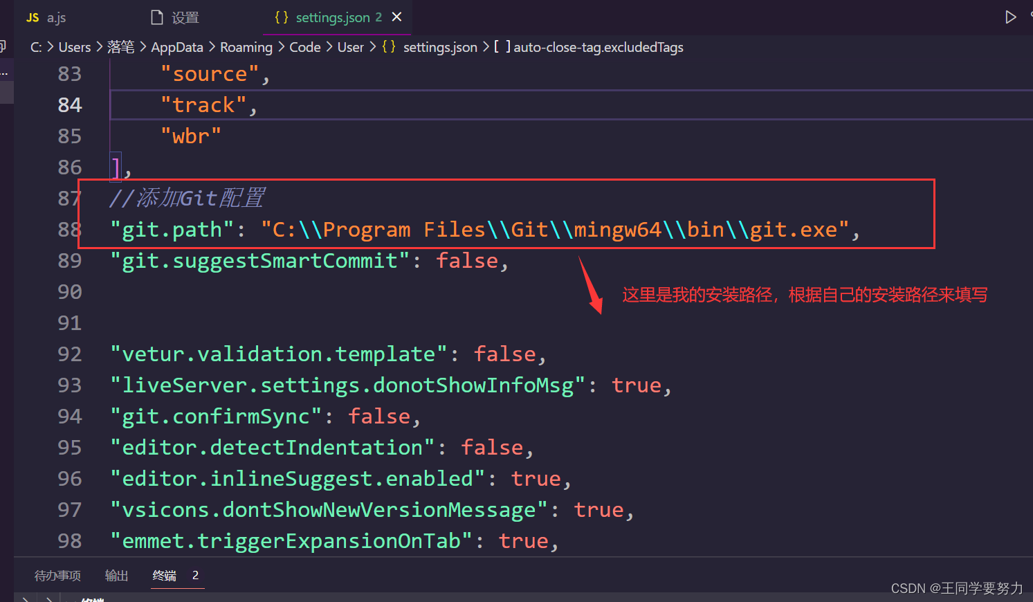Click false value of editor.detectIndentation
Viewport: 1033px width, 602px height.
tap(492, 448)
